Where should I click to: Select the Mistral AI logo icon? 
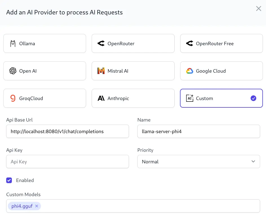pyautogui.click(x=101, y=71)
